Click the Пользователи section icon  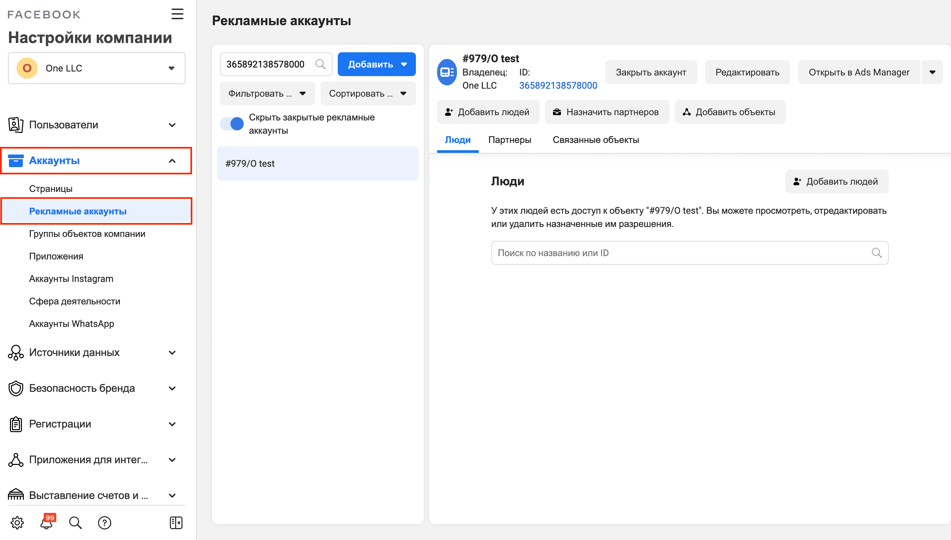16,125
